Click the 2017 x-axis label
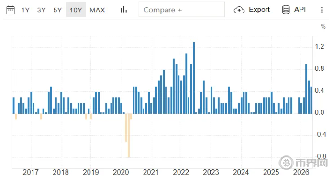The image size is (333, 176). click(x=31, y=172)
